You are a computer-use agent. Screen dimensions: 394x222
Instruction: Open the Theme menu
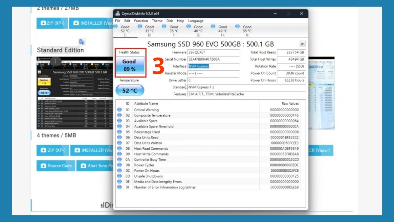click(157, 20)
